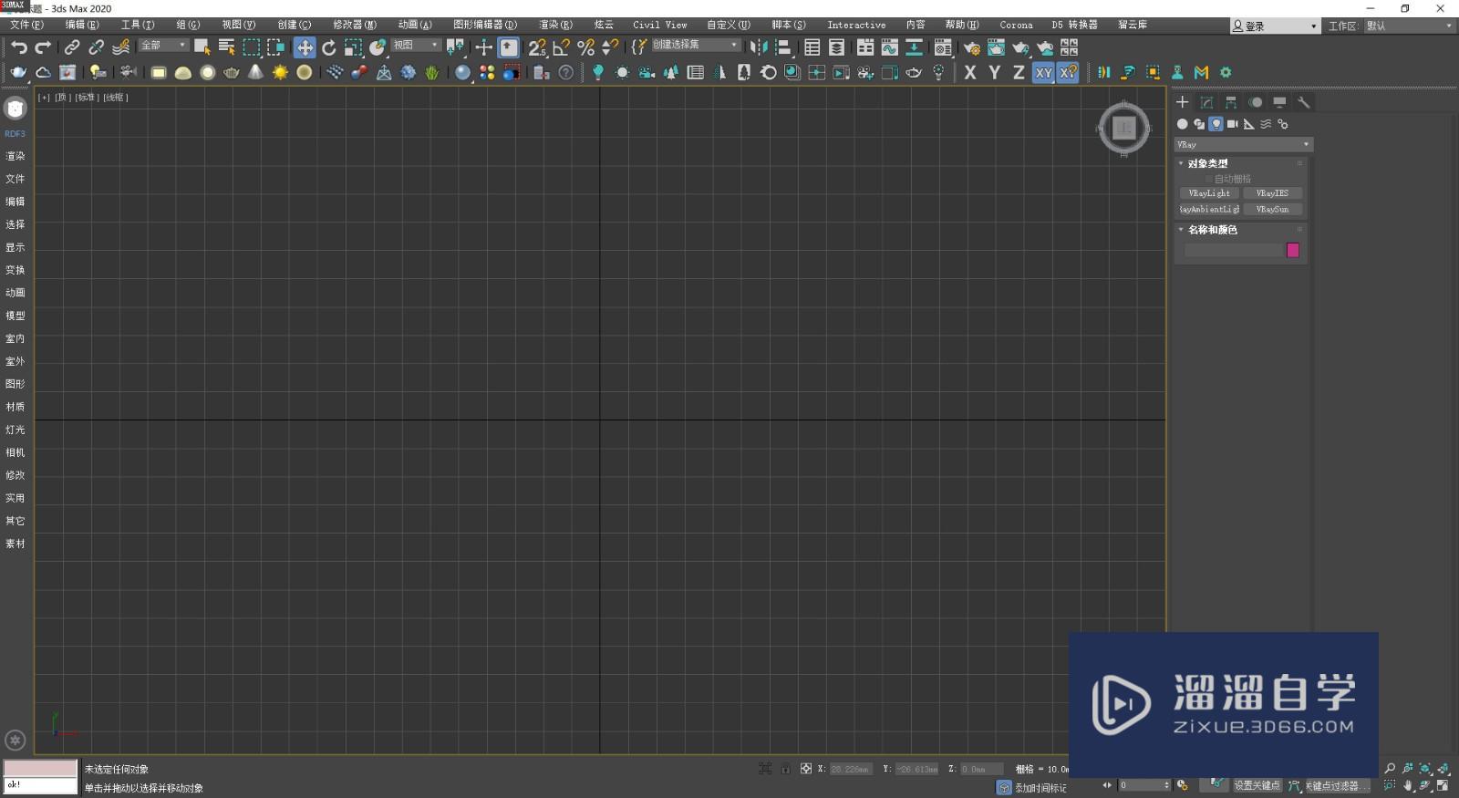Open Display panel tab icon

click(x=1279, y=102)
